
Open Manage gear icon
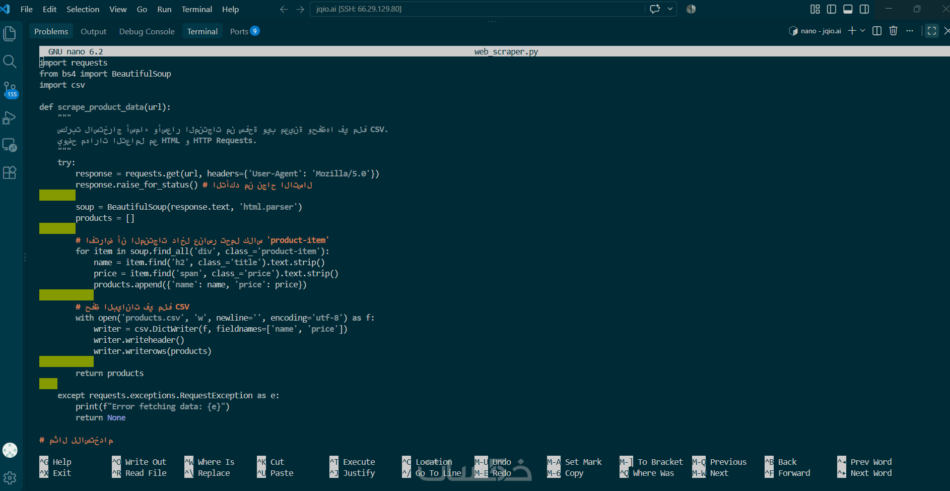tap(10, 477)
